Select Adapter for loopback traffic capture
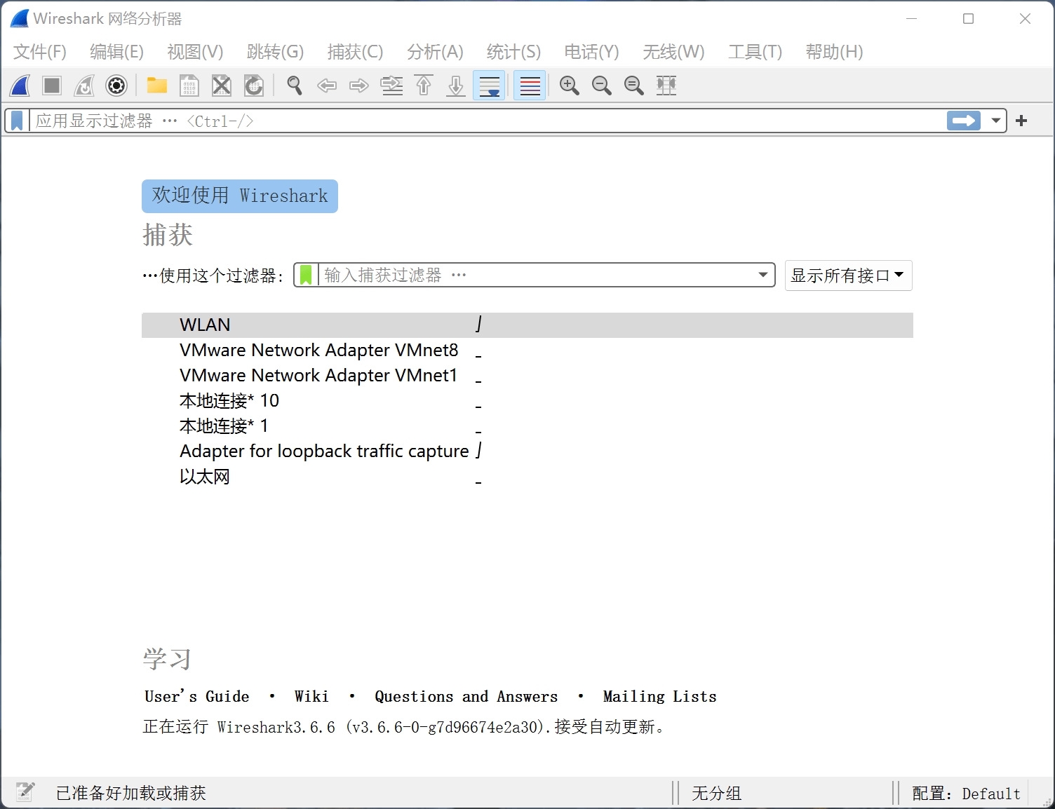 [x=527, y=451]
